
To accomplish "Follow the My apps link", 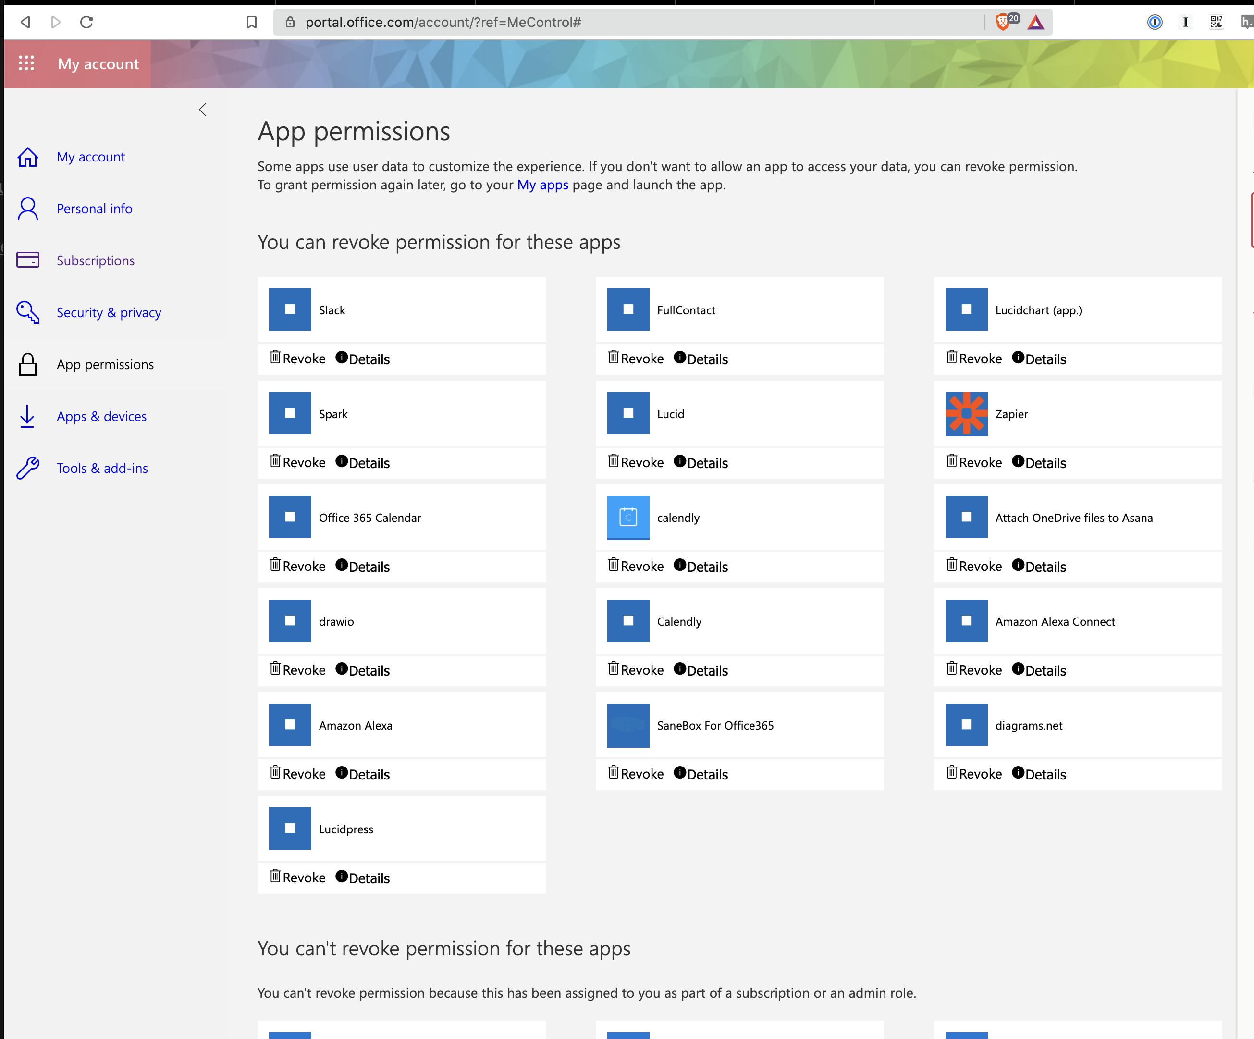I will tap(542, 185).
